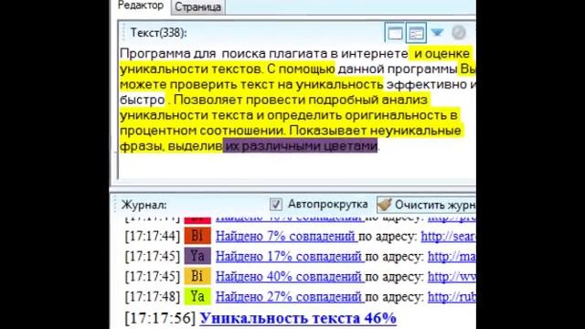Click the orange Bi swatch at 17:17:44
The image size is (585, 329).
(x=197, y=236)
